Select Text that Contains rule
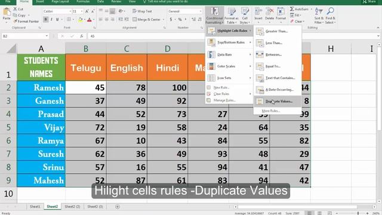Screen dimensions: 382x215 pos(277,78)
